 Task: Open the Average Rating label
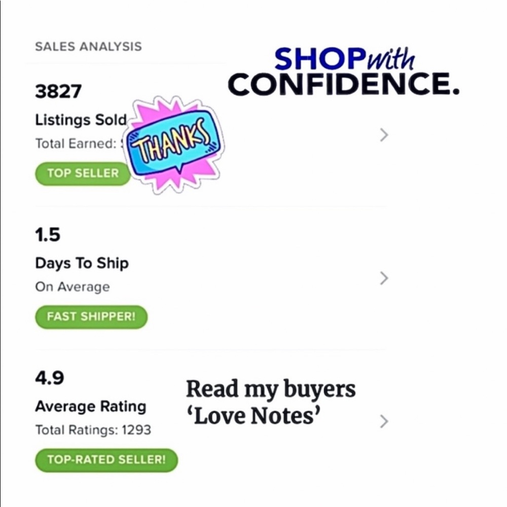(x=91, y=407)
